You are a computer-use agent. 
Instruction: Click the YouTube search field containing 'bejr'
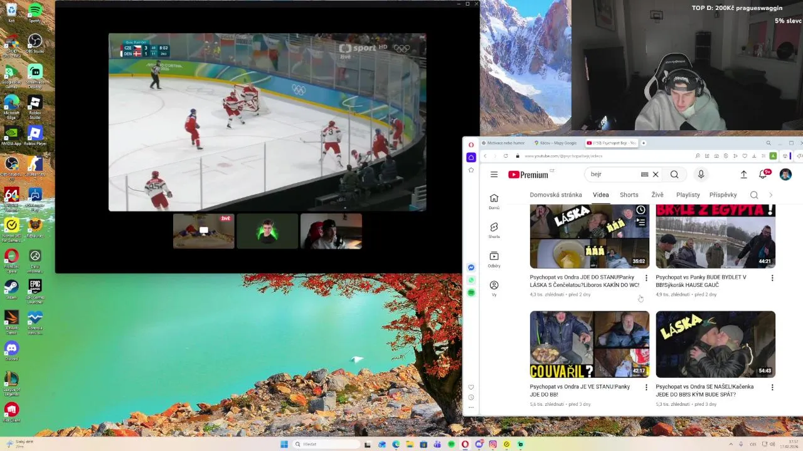612,175
